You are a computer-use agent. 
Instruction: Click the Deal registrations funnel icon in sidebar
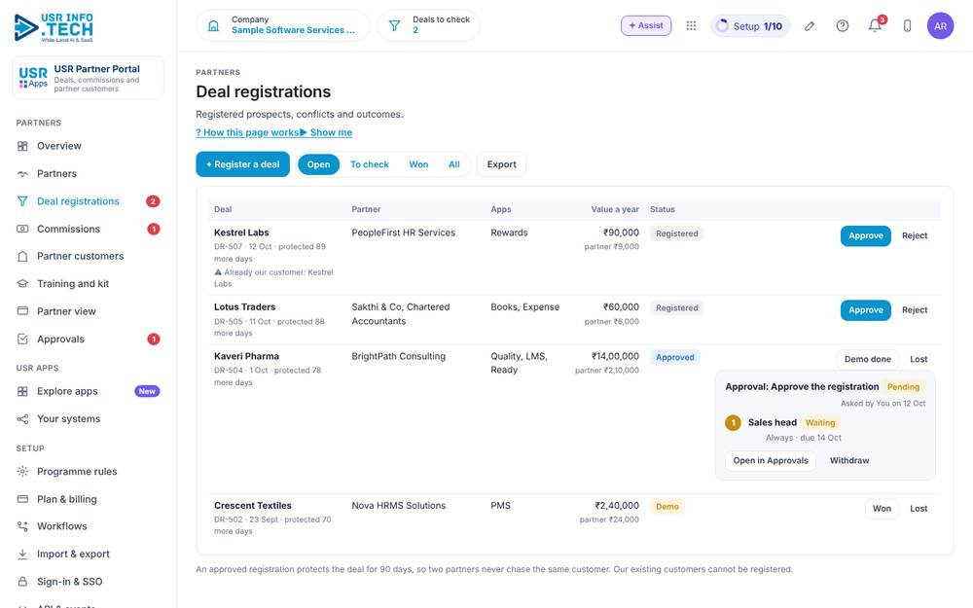pos(22,201)
